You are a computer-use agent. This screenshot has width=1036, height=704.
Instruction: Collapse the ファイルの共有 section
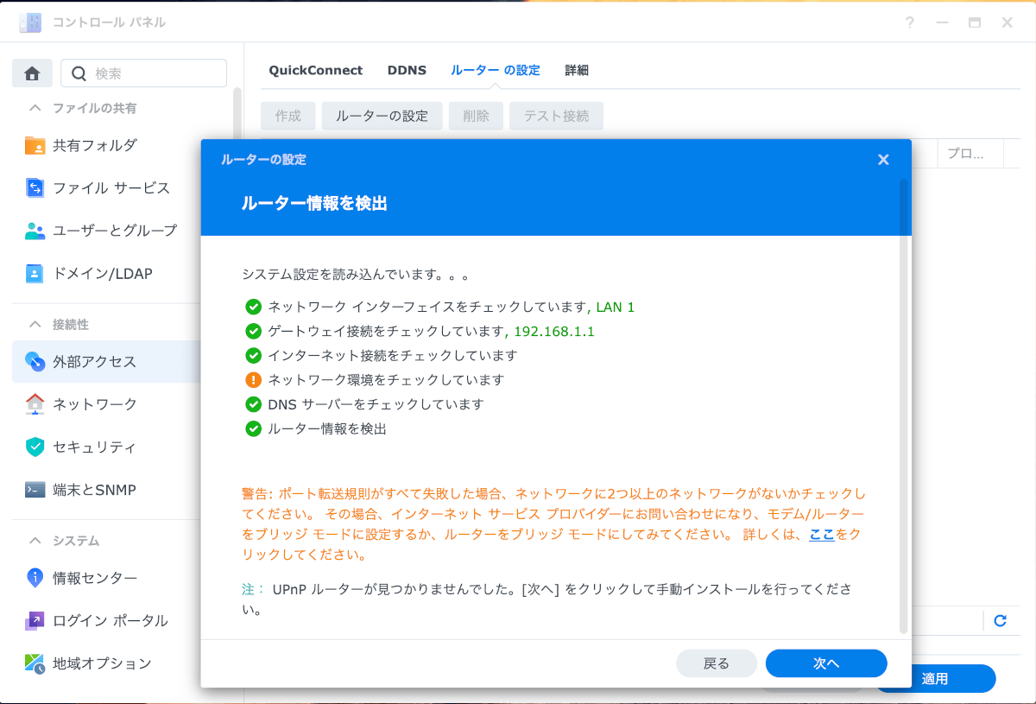pos(35,108)
